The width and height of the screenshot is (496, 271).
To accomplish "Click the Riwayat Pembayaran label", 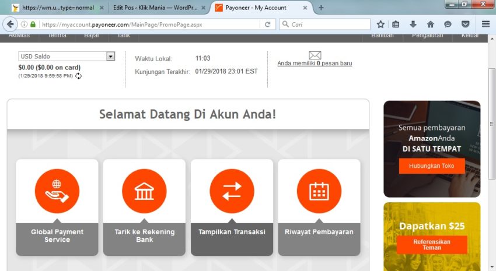I will pyautogui.click(x=319, y=232).
